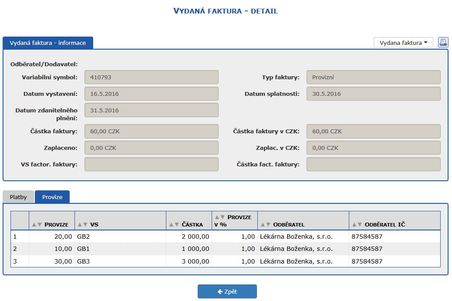Image resolution: width=452 pixels, height=301 pixels.
Task: Click the Variabilní symbol field 410793
Action: coord(152,77)
